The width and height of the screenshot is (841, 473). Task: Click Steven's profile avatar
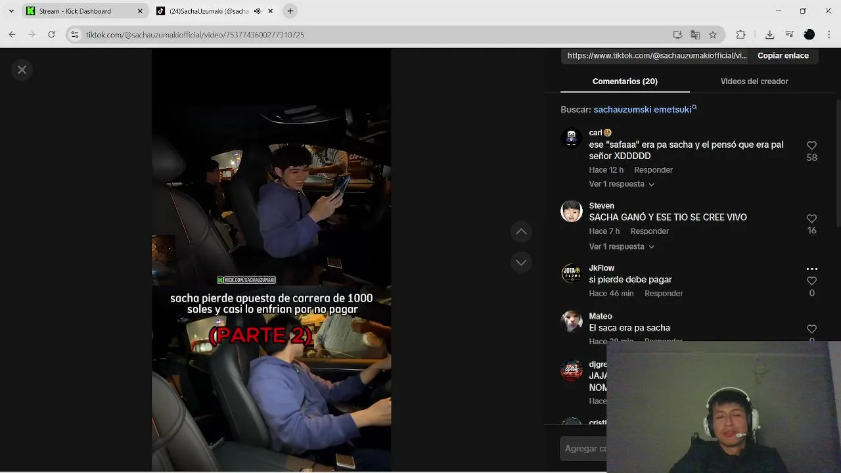click(571, 211)
